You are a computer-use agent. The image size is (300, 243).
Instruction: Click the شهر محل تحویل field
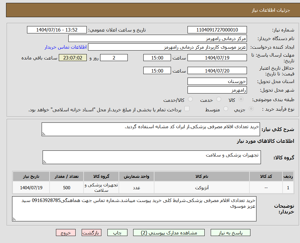point(217,90)
